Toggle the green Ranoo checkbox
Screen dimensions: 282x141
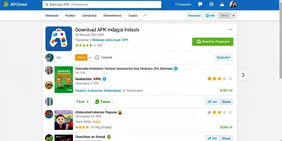click(x=97, y=102)
